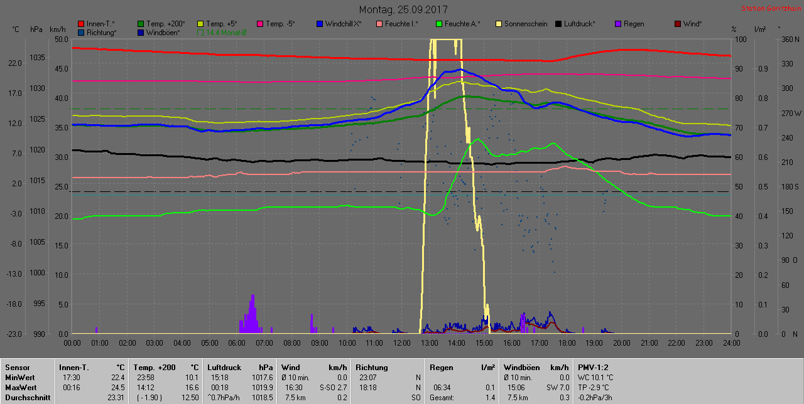Click the pink Temp. -5 legend marker

[261, 24]
